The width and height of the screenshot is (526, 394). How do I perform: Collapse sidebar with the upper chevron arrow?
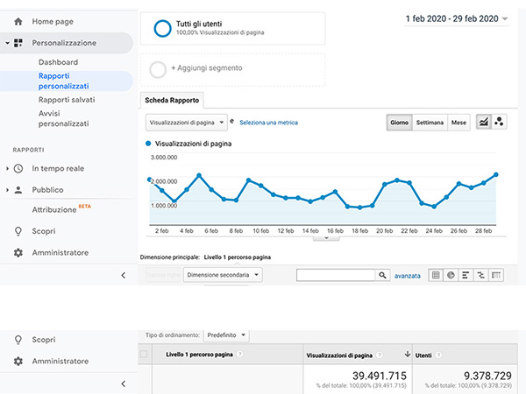pyautogui.click(x=123, y=276)
